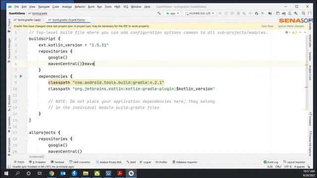The image size is (317, 178).
Task: Open the Structure side panel
Action: click(9, 103)
